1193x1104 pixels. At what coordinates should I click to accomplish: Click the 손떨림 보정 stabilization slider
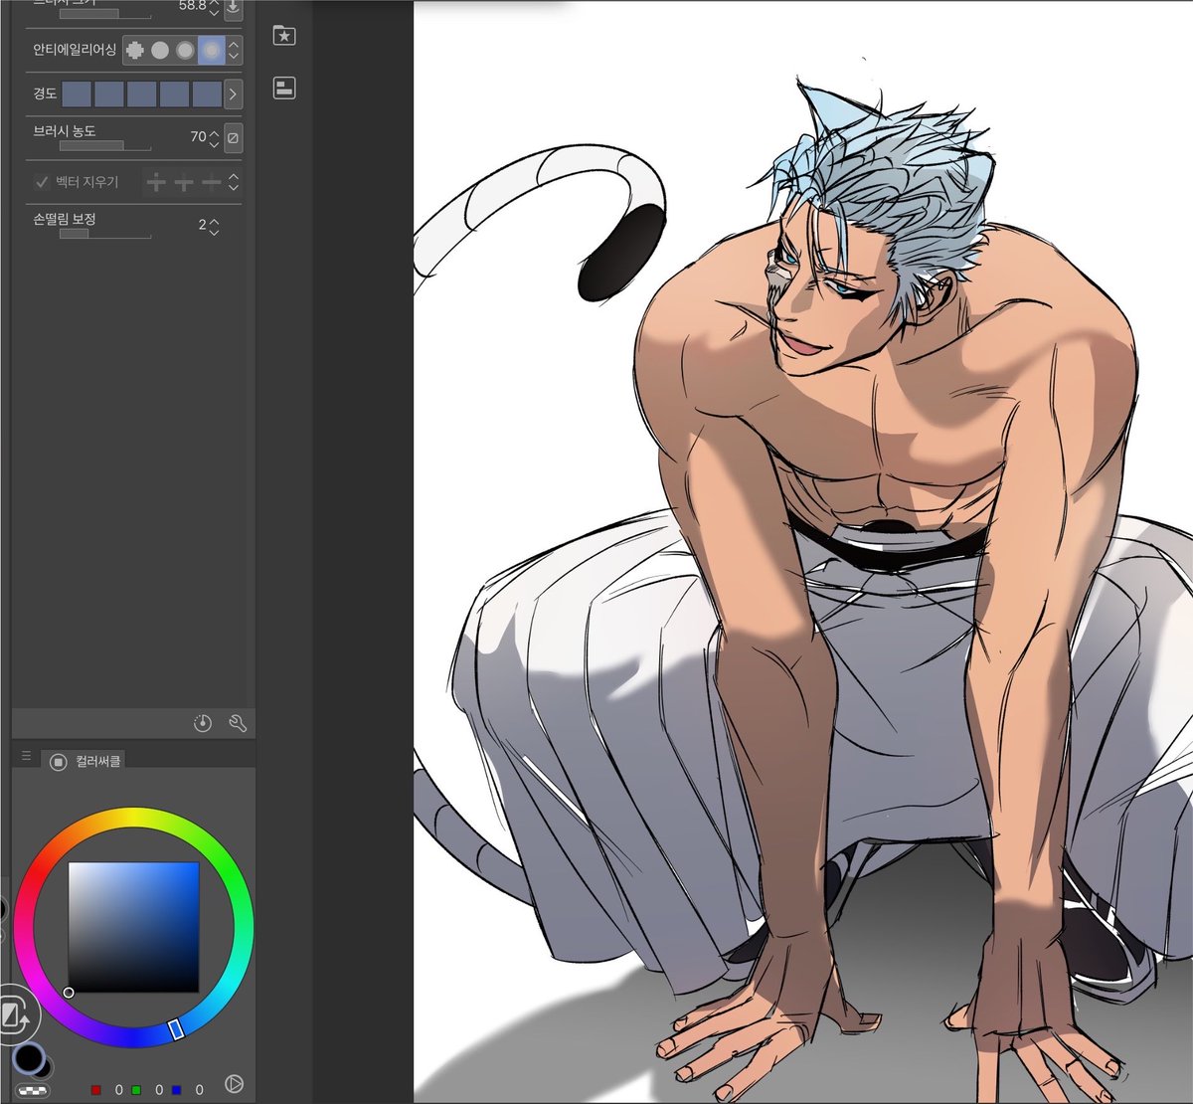tap(105, 235)
